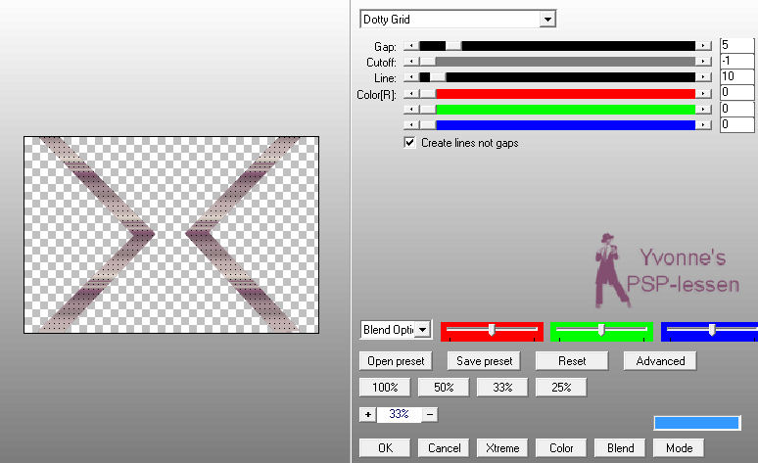The width and height of the screenshot is (758, 463).
Task: Click the Cancel button
Action: point(444,448)
